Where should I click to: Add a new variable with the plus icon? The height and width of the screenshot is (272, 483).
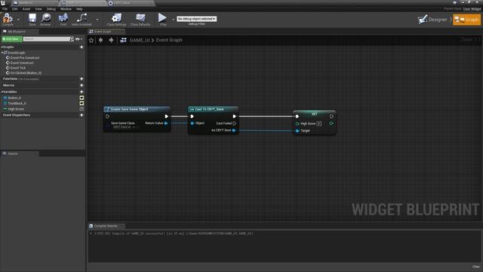82,92
